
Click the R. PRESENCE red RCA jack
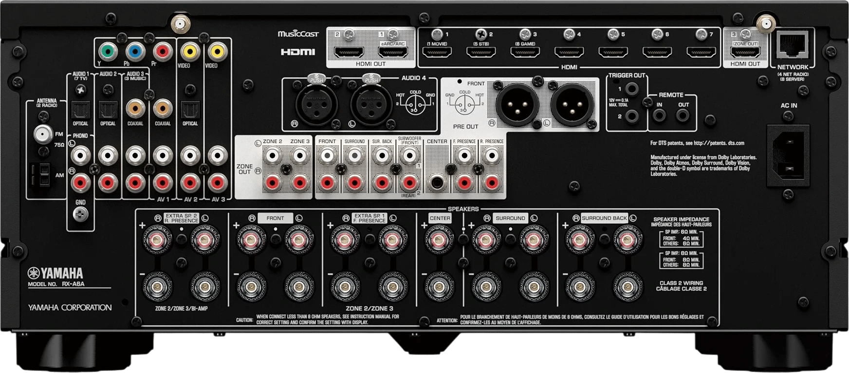coord(492,183)
